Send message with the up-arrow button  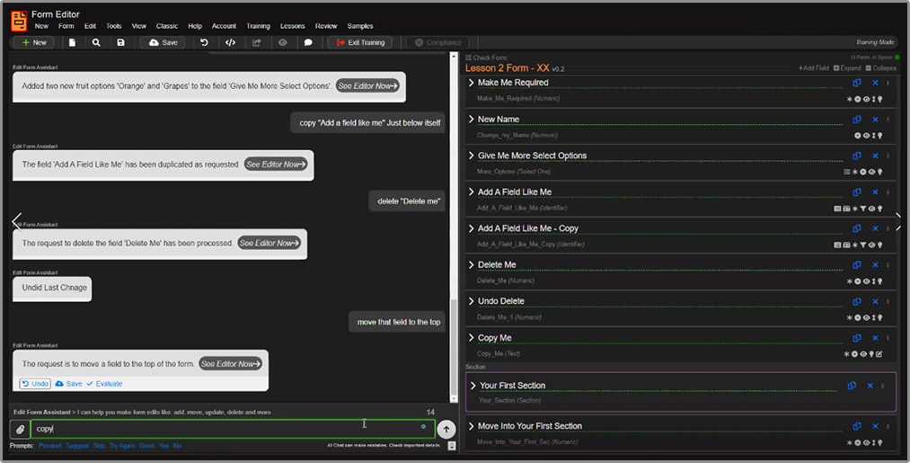pyautogui.click(x=446, y=430)
